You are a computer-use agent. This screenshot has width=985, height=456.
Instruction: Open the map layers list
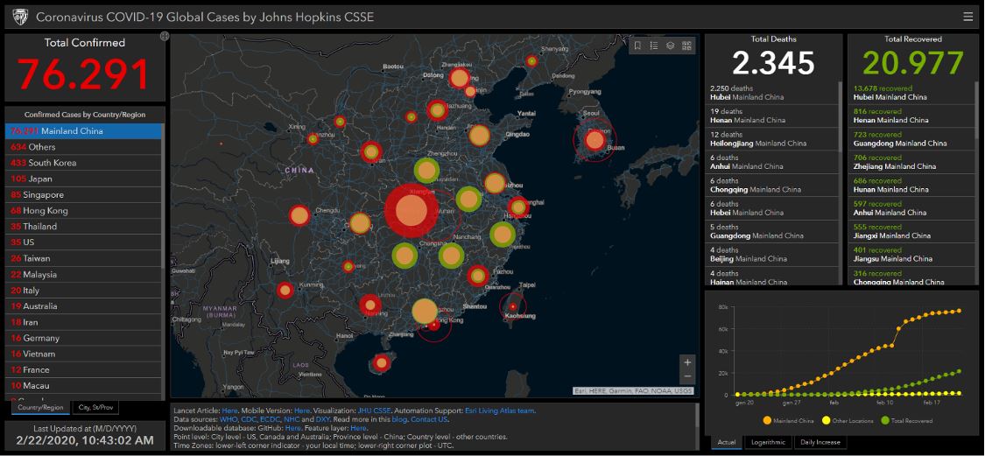click(670, 46)
